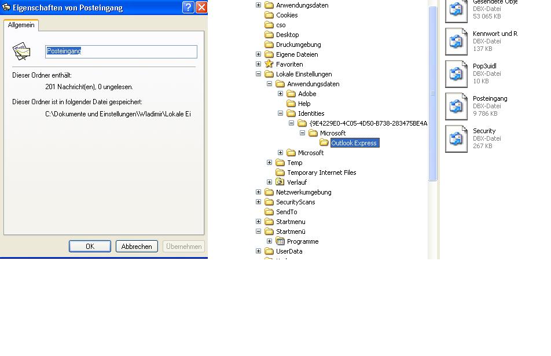Click the Outlook Express folder icon
551x356 pixels.
pyautogui.click(x=324, y=142)
